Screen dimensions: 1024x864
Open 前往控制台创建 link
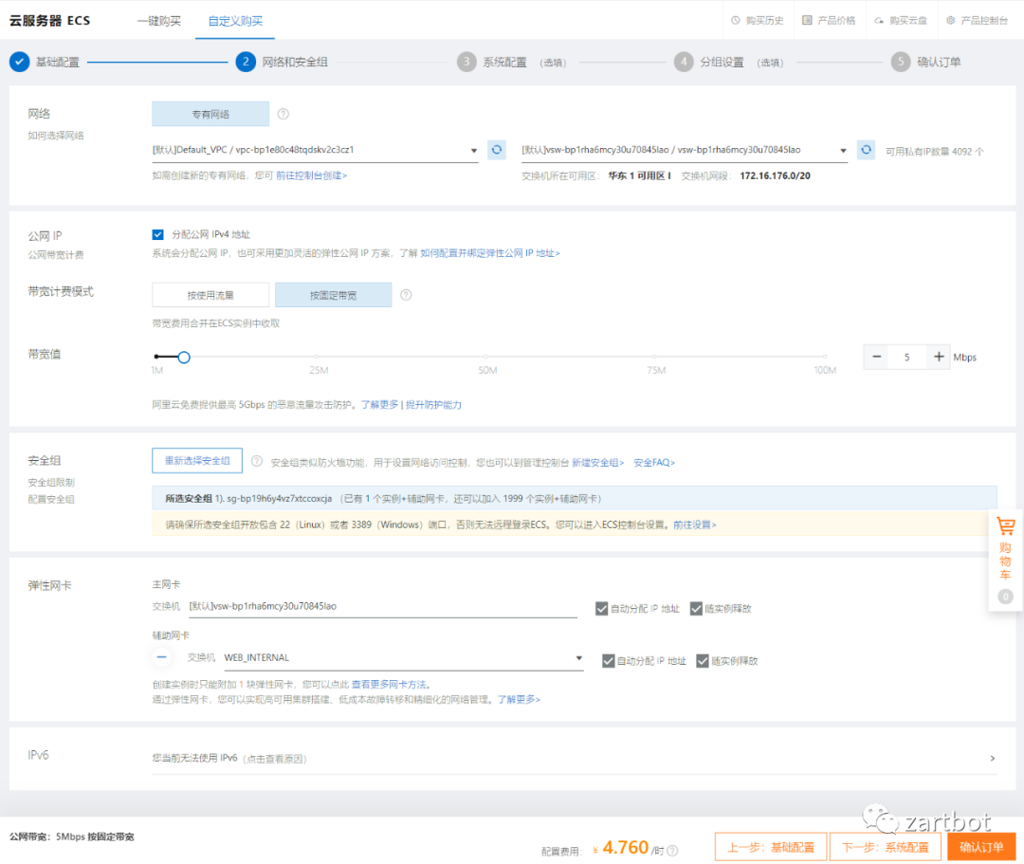pos(312,175)
